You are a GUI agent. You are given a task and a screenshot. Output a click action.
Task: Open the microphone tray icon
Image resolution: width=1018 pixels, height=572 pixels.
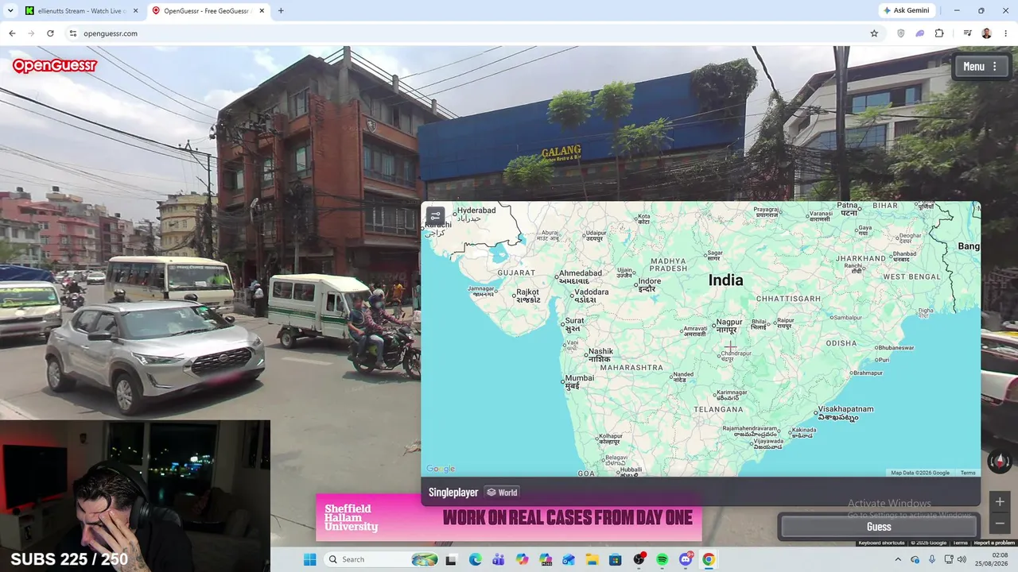tap(931, 559)
